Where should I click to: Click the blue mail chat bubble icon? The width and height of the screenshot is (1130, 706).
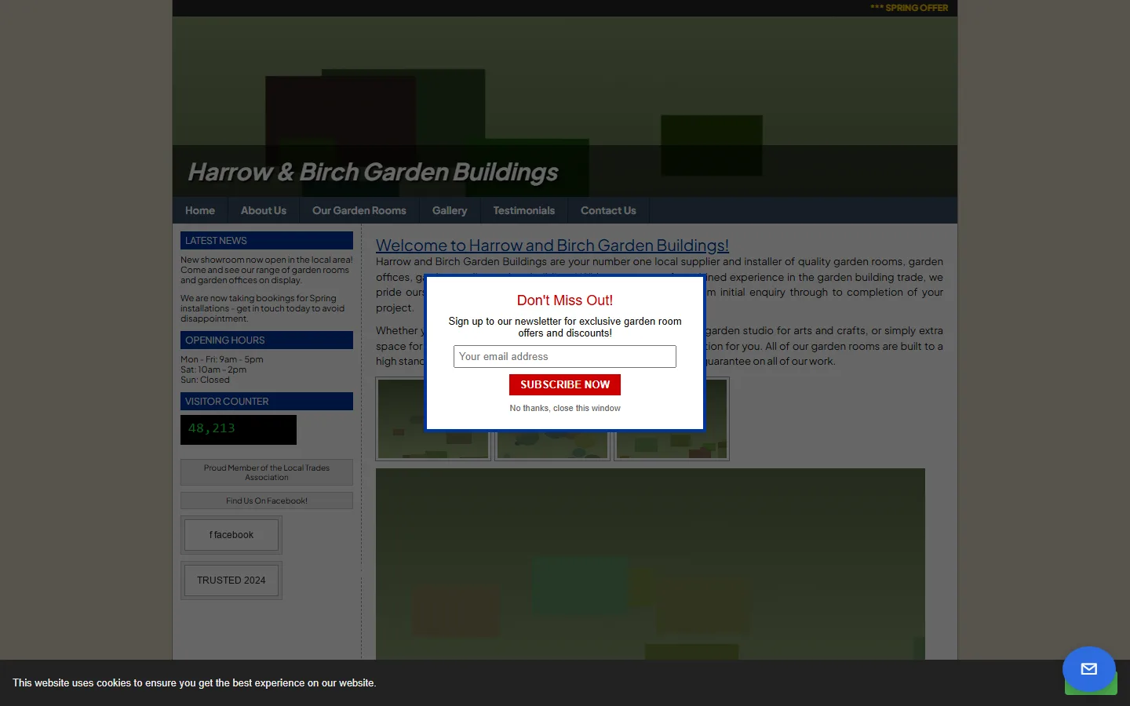pyautogui.click(x=1088, y=669)
